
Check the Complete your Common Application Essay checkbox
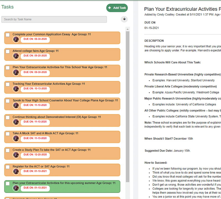(x=7, y=35)
